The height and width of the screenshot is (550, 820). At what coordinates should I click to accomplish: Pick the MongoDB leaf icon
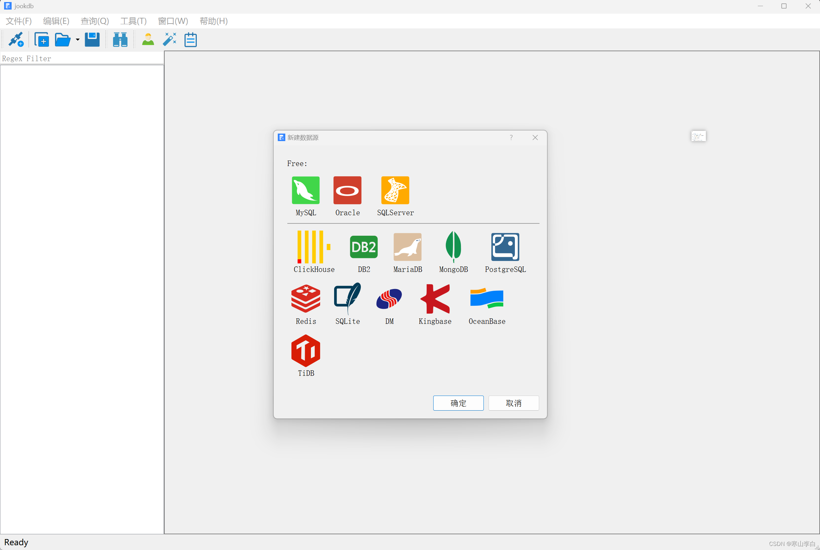453,247
